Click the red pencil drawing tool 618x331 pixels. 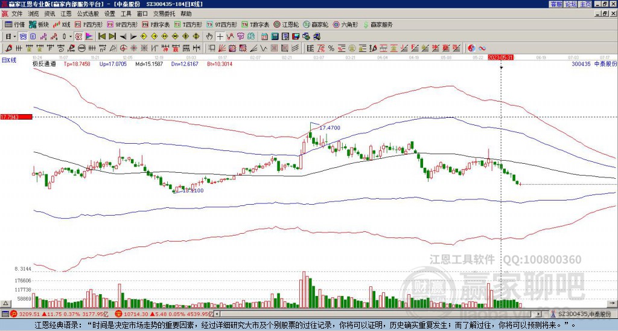(x=8, y=48)
